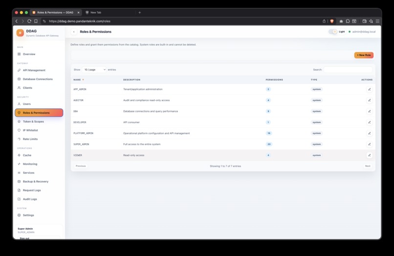Viewport: 394px width, 256px height.
Task: Collapse the sidebar with the chevron button
Action: (74, 32)
